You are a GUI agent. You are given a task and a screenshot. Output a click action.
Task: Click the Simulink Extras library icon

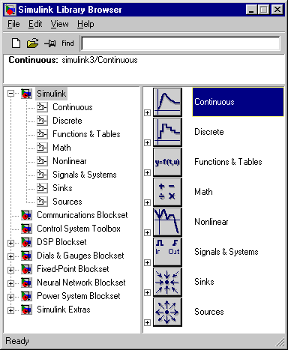click(x=26, y=310)
